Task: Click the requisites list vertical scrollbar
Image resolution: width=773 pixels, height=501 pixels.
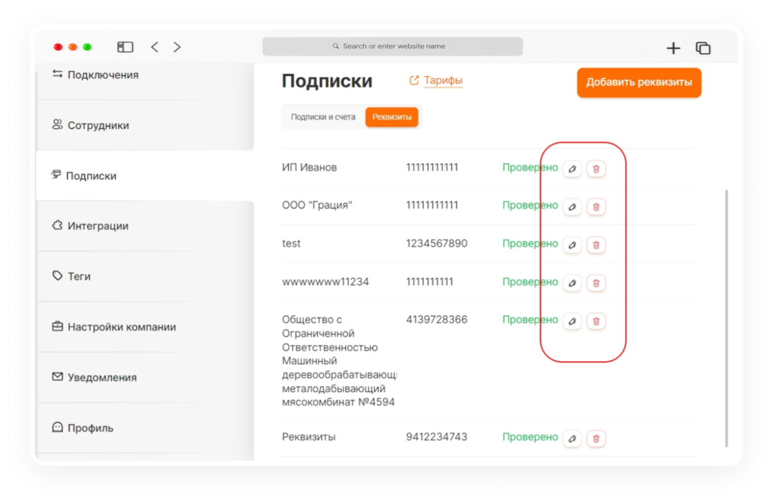Action: (727, 319)
